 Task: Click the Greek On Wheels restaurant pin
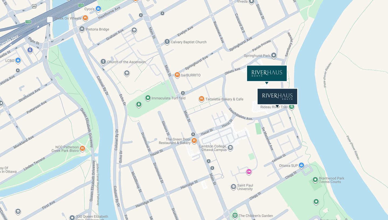(85, 18)
